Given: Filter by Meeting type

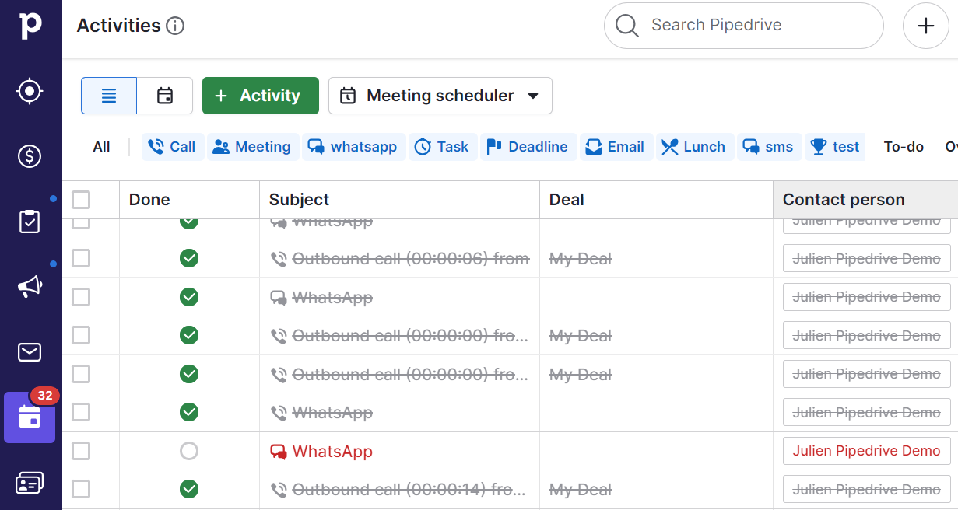Looking at the screenshot, I should click(x=252, y=147).
